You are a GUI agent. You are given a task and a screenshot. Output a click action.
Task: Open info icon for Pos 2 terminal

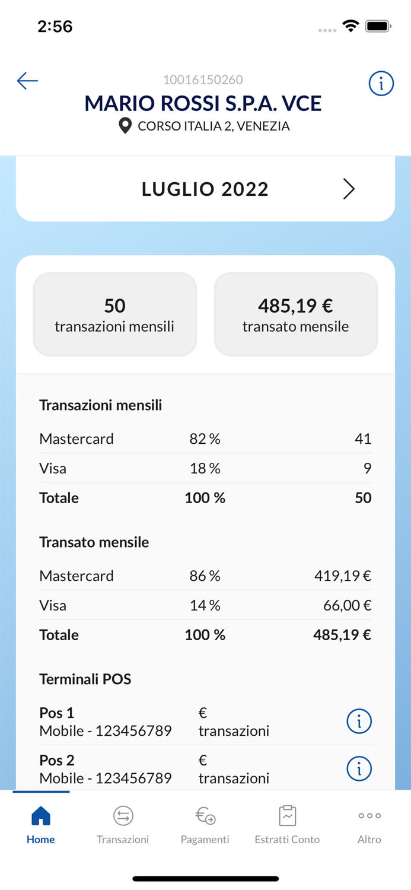(x=359, y=768)
